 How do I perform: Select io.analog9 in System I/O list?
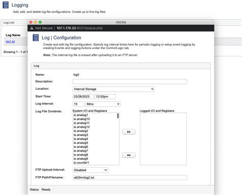[94, 159]
